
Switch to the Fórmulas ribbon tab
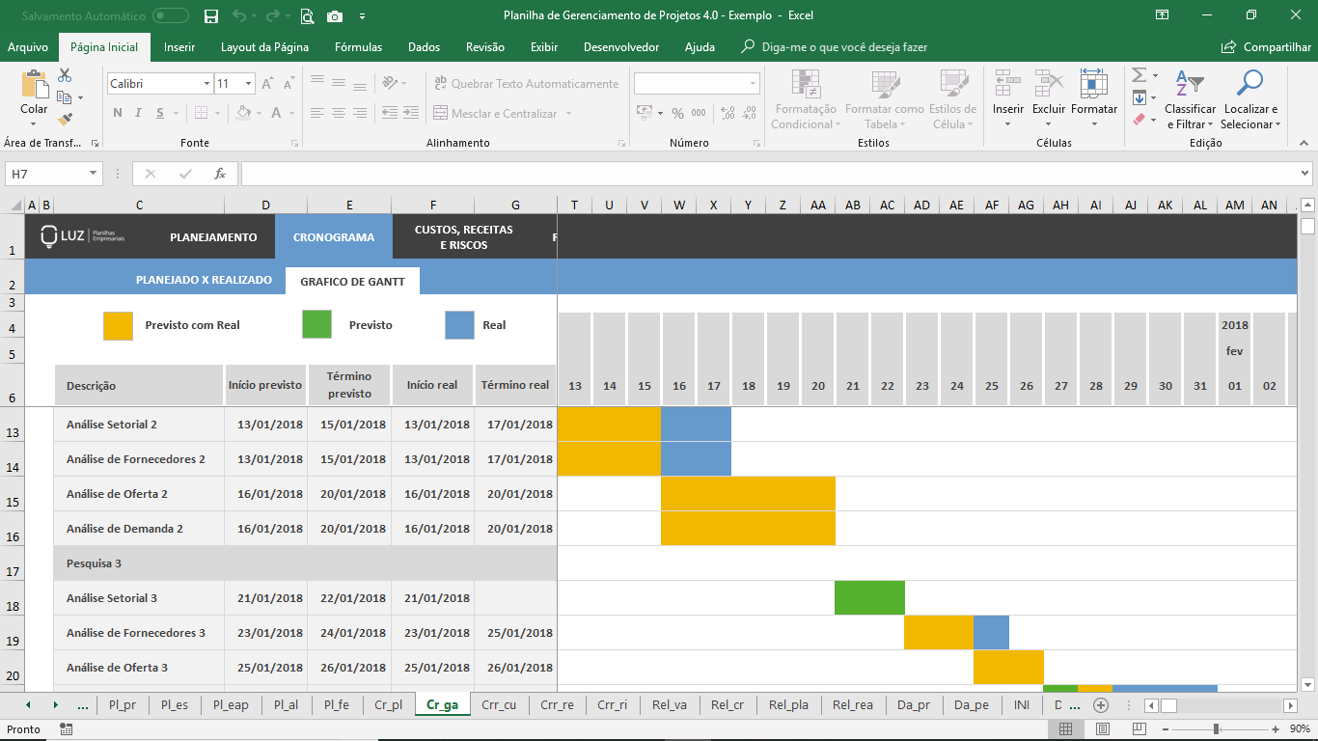click(x=358, y=47)
